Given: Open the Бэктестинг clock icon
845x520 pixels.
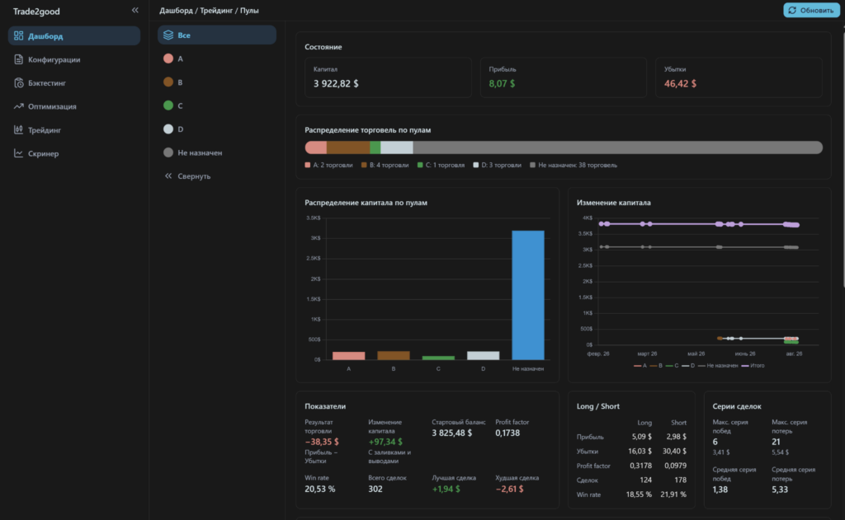Looking at the screenshot, I should point(18,83).
